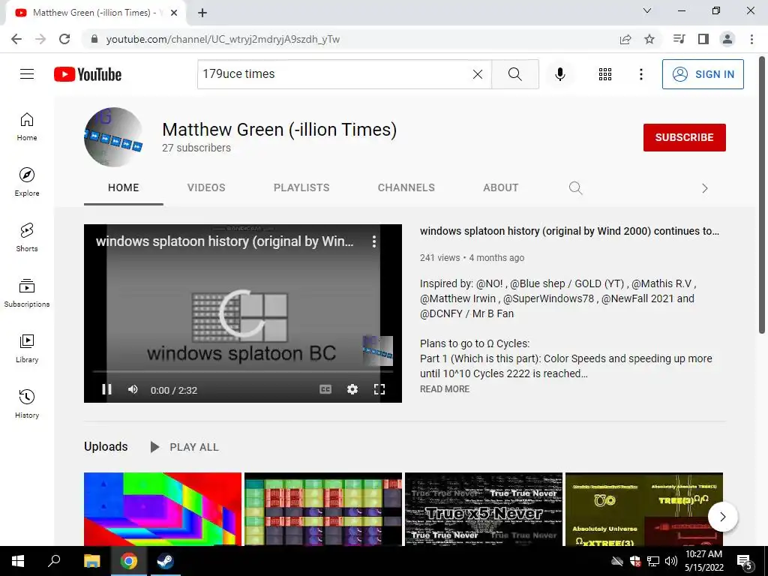Switch to the VIDEOS tab
Image resolution: width=768 pixels, height=576 pixels.
click(x=206, y=187)
